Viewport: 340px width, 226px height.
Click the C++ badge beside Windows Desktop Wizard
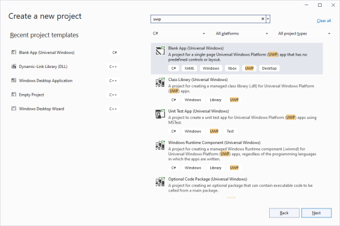tap(113, 109)
